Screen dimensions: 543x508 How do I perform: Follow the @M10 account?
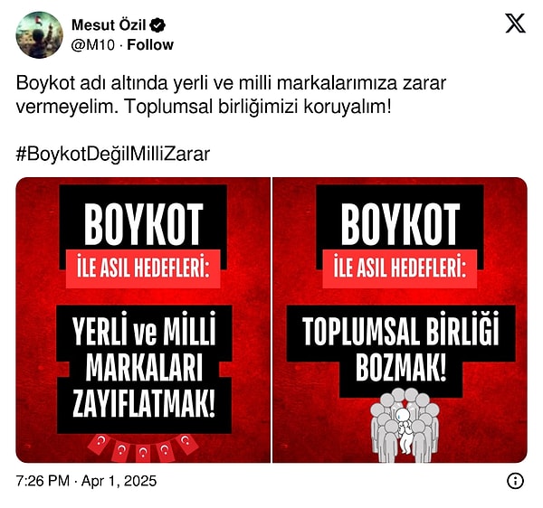(150, 45)
